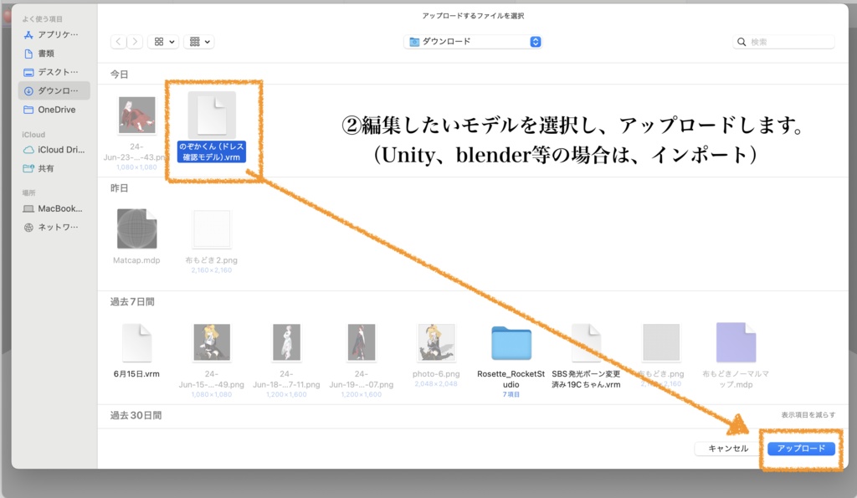Open OneDrive in sidebar
This screenshot has width=857, height=498.
pyautogui.click(x=54, y=110)
